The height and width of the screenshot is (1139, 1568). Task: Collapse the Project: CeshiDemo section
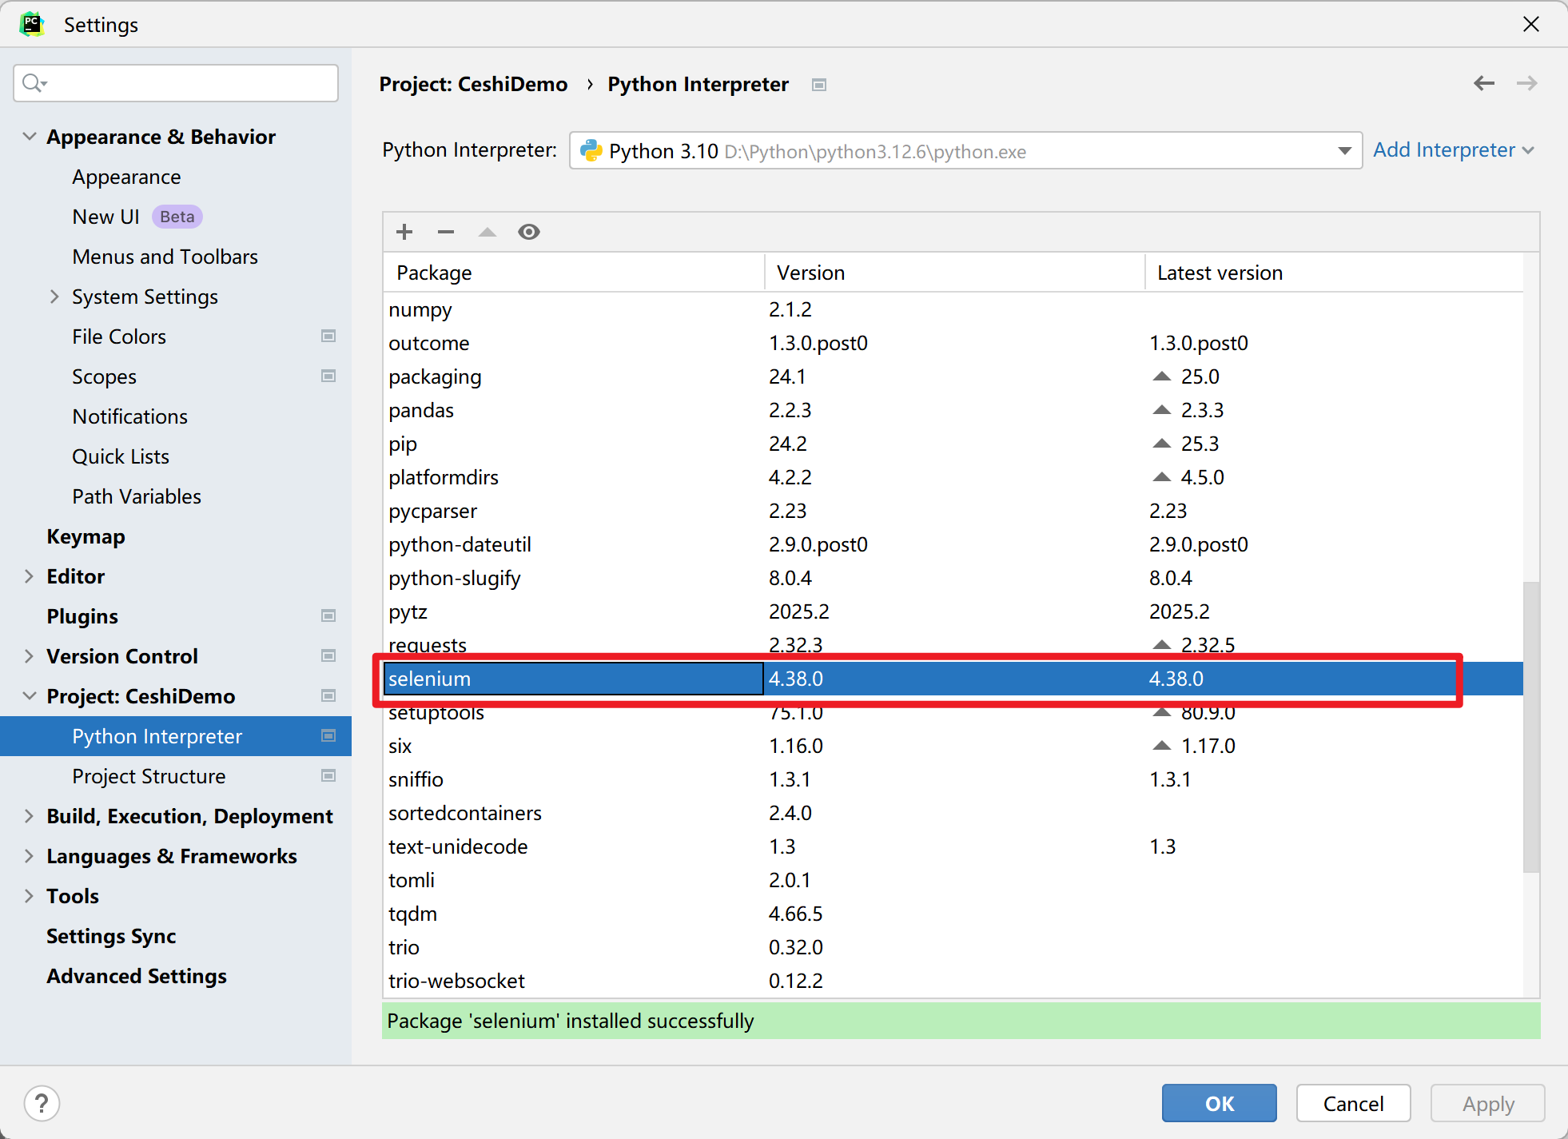[x=30, y=696]
